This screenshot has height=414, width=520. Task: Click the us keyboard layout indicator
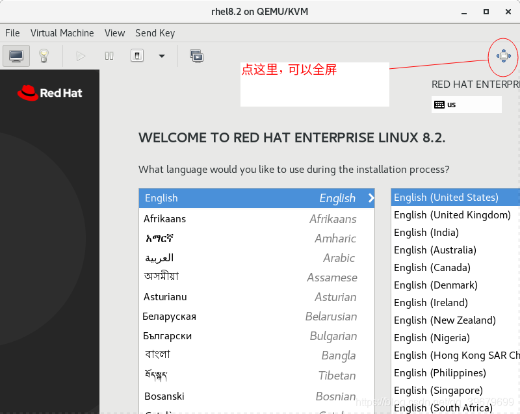466,105
